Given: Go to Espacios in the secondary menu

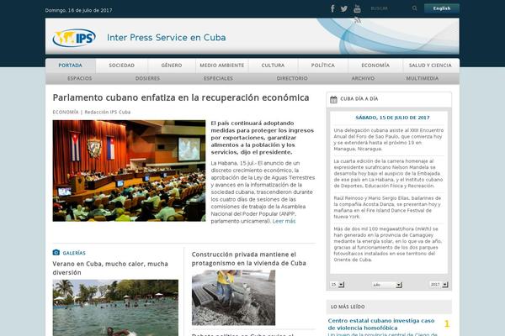Looking at the screenshot, I should click(80, 78).
